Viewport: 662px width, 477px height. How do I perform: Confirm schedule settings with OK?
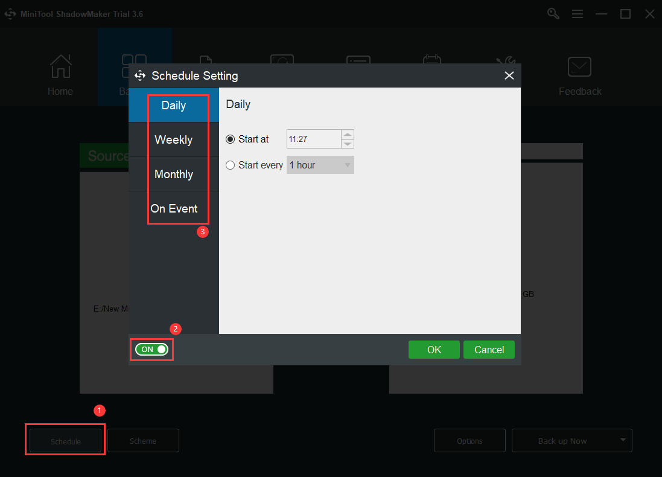434,349
